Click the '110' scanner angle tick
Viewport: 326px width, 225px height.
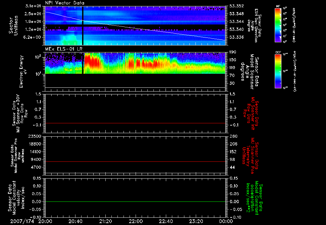click(232, 68)
